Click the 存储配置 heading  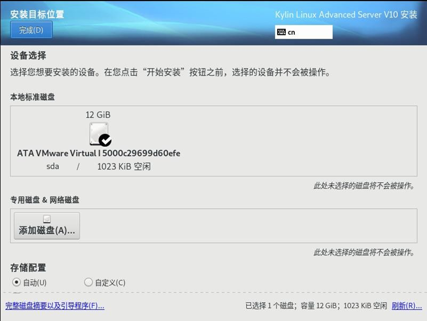click(28, 267)
